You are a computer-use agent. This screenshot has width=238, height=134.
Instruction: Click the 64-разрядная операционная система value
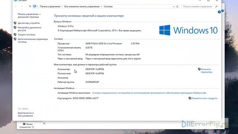point(112,54)
